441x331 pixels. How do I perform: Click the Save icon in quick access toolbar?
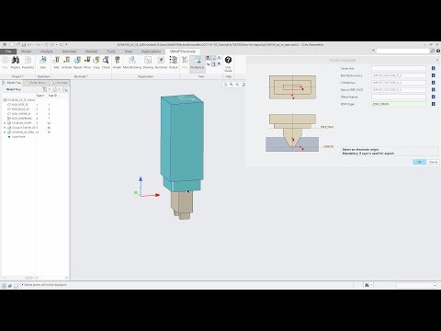pyautogui.click(x=24, y=45)
